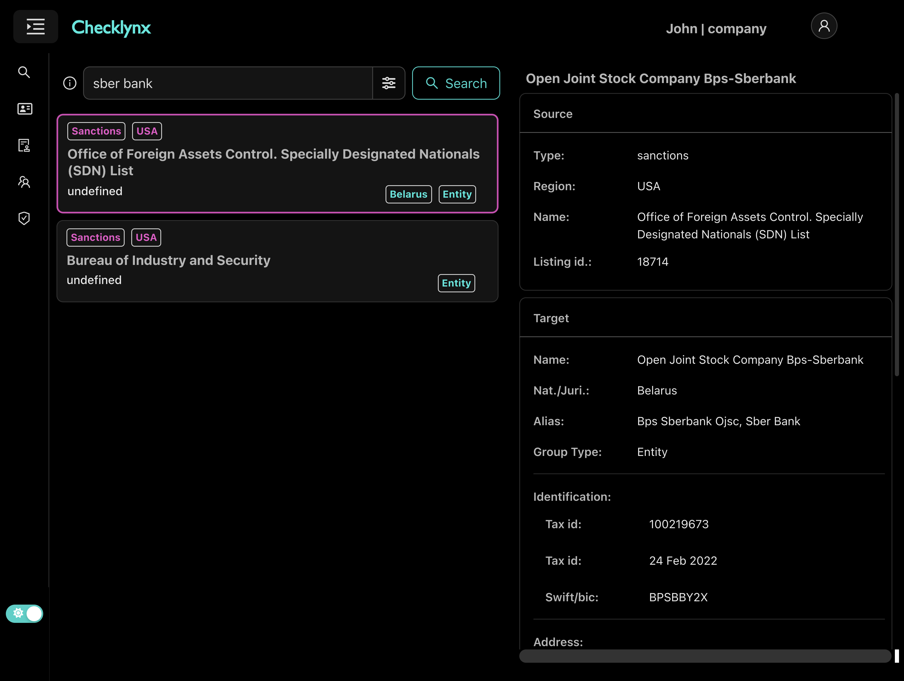The image size is (904, 681).
Task: Select the Sanctions tag on the OFAC result
Action: click(x=96, y=131)
